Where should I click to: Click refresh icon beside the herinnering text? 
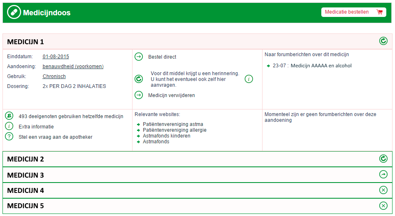click(139, 79)
